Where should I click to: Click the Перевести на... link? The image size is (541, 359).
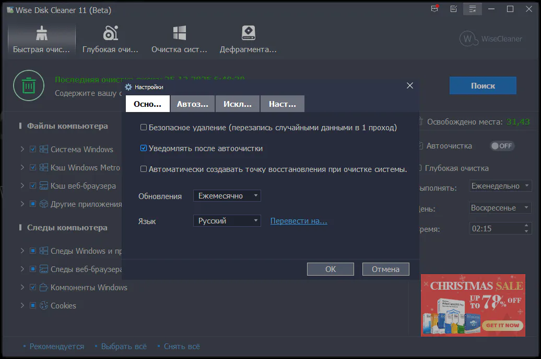(299, 221)
